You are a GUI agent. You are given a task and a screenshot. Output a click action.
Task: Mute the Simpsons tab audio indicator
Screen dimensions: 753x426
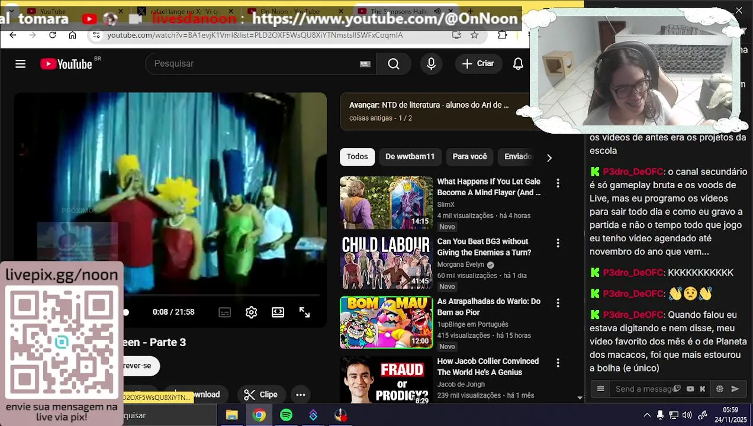point(437,11)
